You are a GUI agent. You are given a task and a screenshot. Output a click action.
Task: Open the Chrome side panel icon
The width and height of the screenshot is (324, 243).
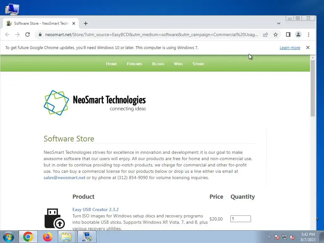click(288, 34)
